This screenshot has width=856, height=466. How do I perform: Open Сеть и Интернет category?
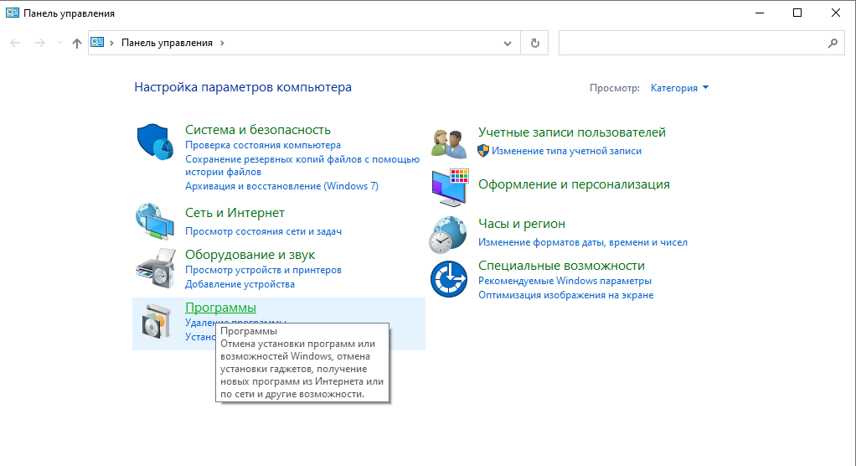(x=235, y=213)
